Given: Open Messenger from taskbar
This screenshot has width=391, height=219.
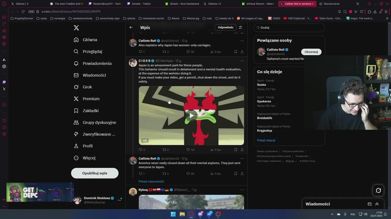Looking at the screenshot, I should (209, 214).
